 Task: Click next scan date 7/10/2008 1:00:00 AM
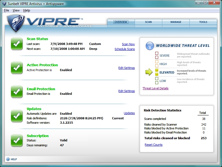[67, 49]
